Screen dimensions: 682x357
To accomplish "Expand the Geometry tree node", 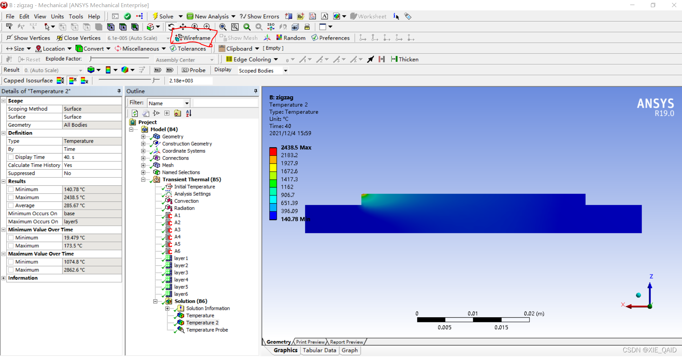I will coord(143,137).
